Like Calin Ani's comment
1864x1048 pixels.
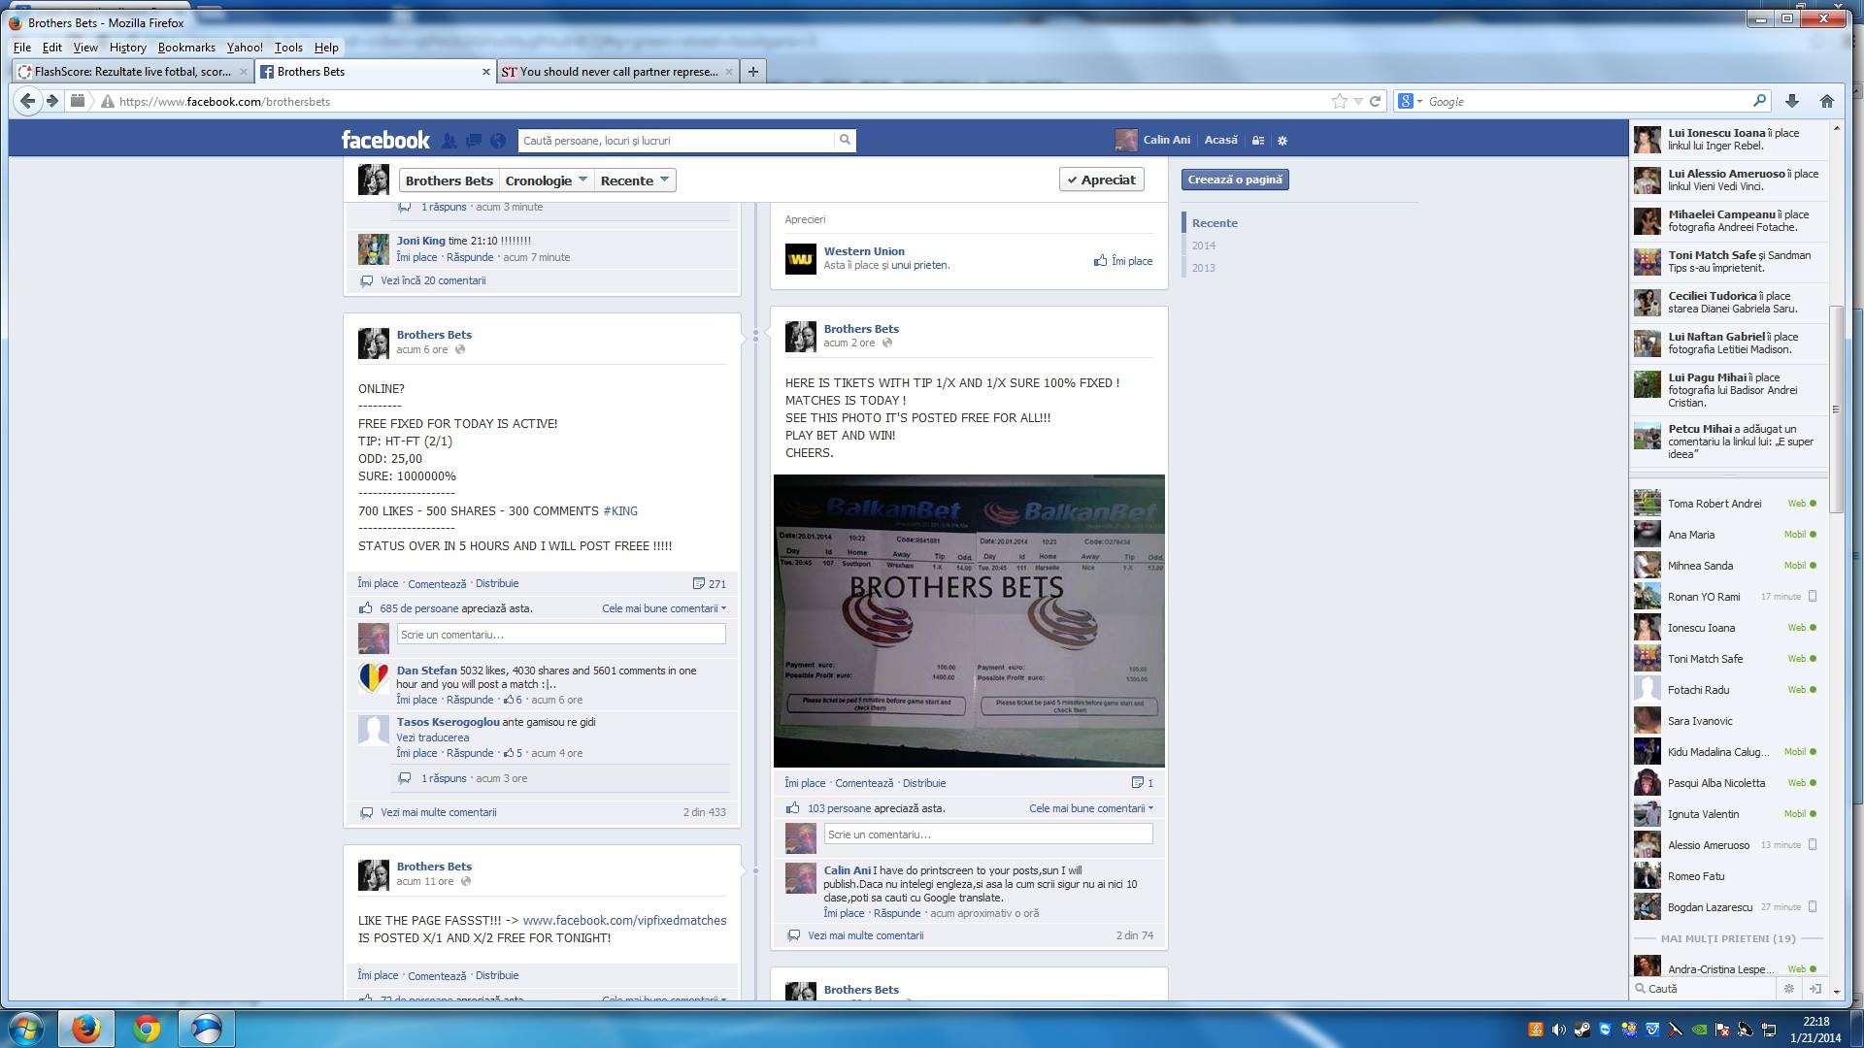pos(844,913)
